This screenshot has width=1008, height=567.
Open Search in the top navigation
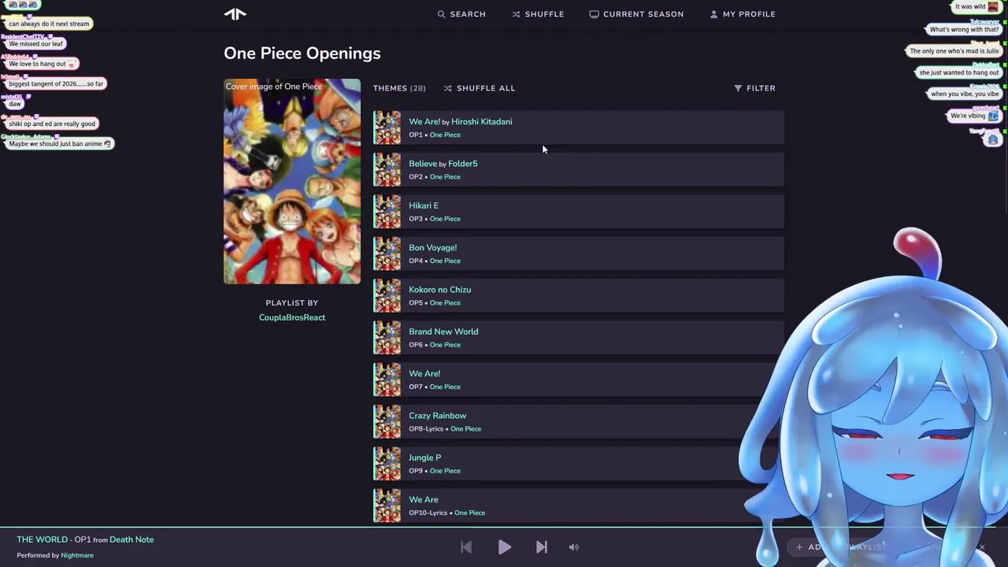click(x=461, y=14)
